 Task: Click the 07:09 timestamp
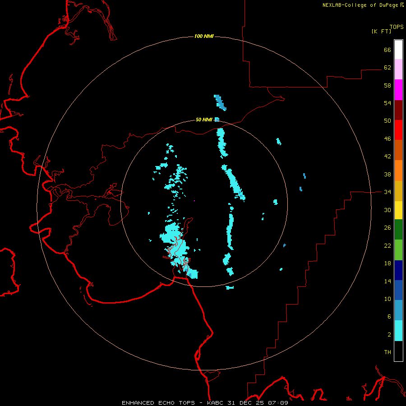[278, 403]
